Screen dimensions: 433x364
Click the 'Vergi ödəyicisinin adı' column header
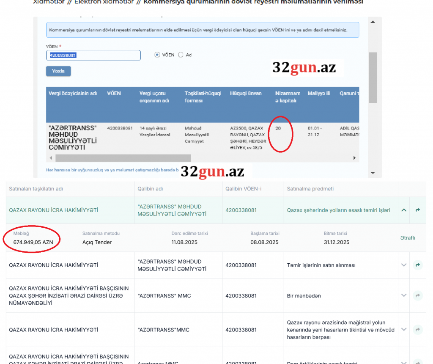[73, 94]
